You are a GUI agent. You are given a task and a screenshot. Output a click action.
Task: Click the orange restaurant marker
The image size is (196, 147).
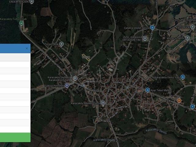pyautogui.click(x=179, y=100)
